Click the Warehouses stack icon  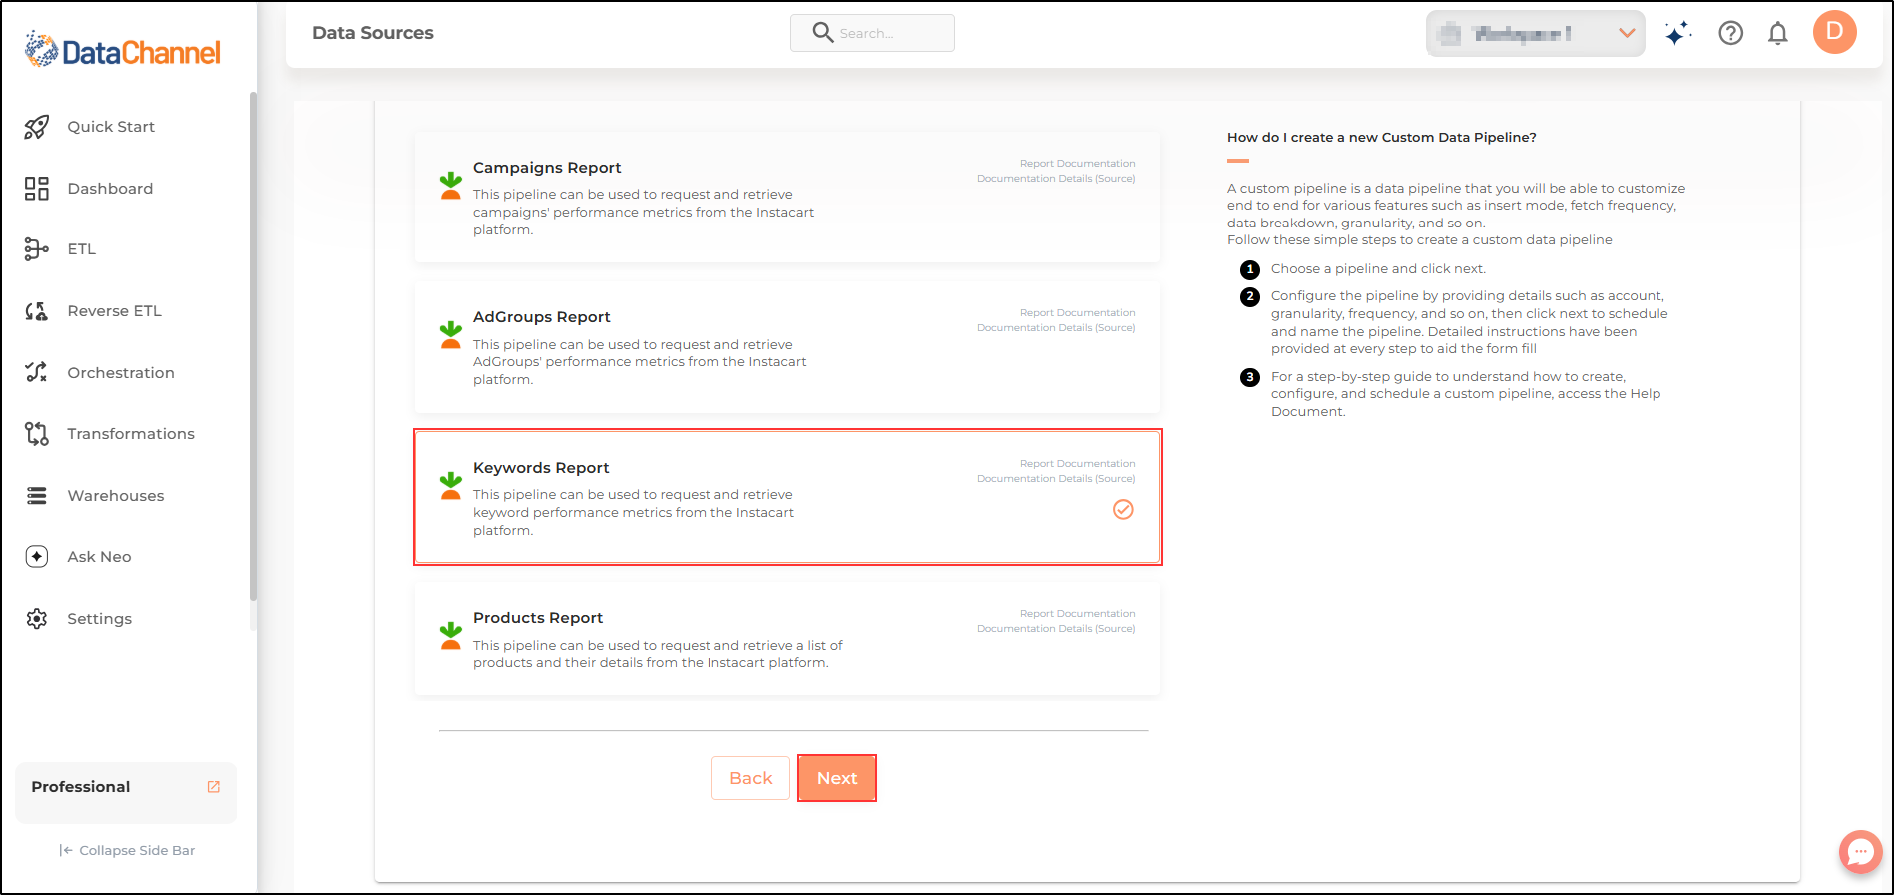coord(37,496)
